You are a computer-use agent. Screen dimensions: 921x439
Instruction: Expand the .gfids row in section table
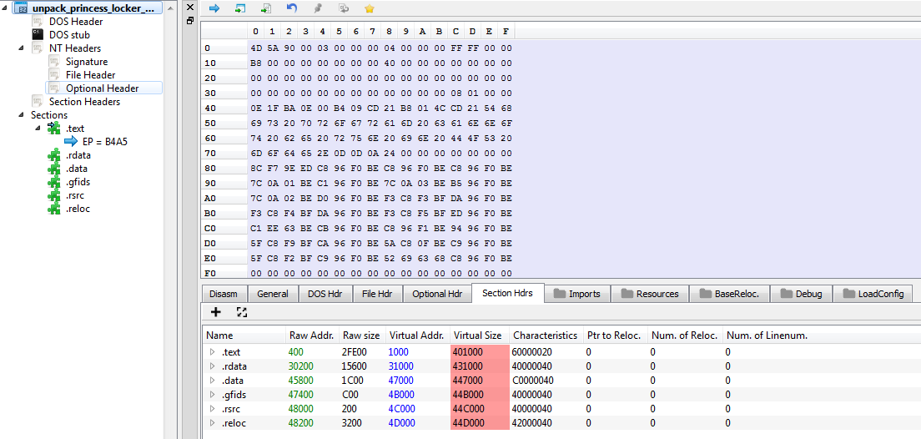(212, 394)
